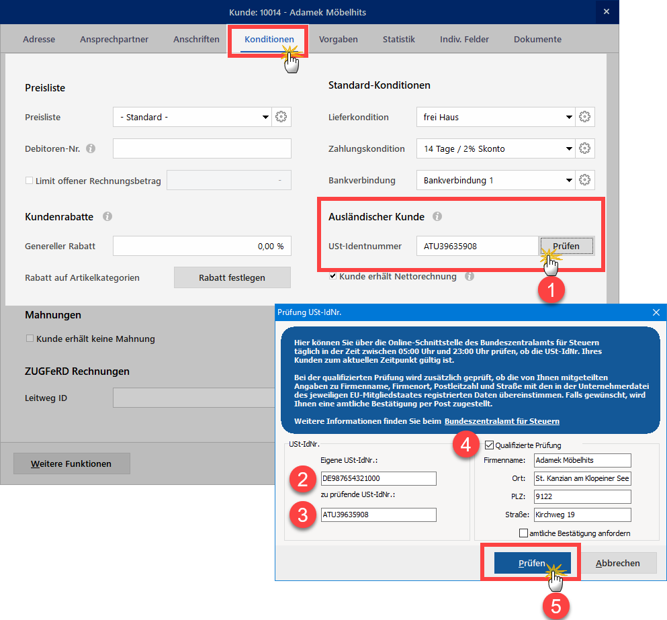The width and height of the screenshot is (667, 620).
Task: Expand the Preisliste dropdown
Action: coord(265,118)
